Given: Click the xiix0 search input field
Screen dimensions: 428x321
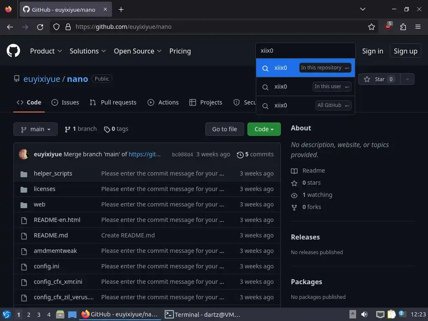Looking at the screenshot, I should coord(306,51).
